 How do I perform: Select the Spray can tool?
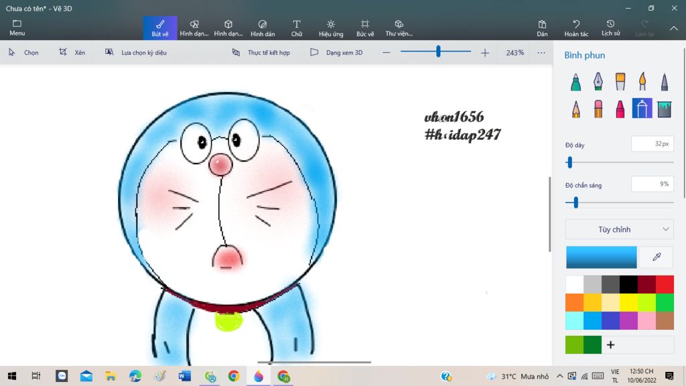642,109
